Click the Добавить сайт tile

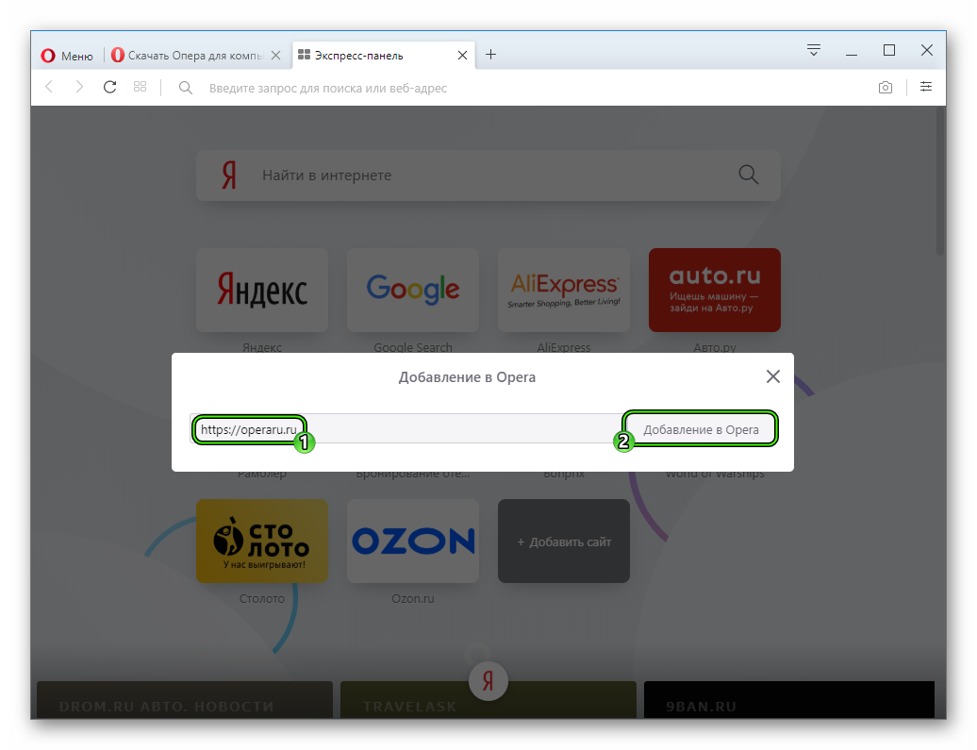564,542
